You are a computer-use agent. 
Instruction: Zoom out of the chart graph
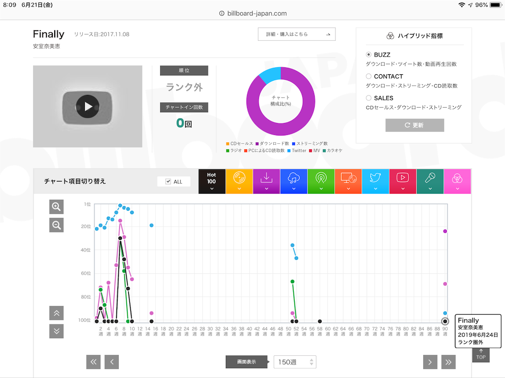click(x=56, y=225)
